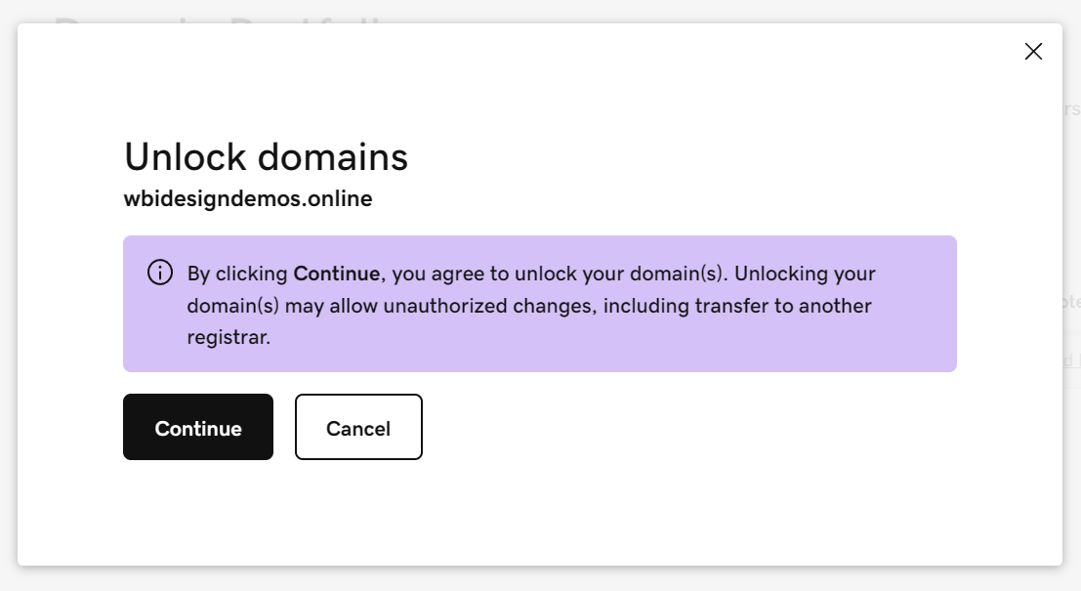1081x591 pixels.
Task: Click the Continue button to unlock
Action: tap(198, 428)
